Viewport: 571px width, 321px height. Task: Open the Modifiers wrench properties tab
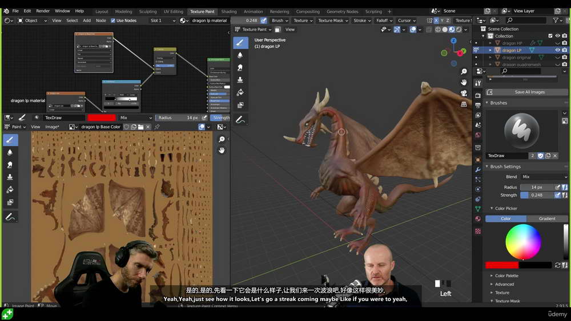[x=478, y=170]
